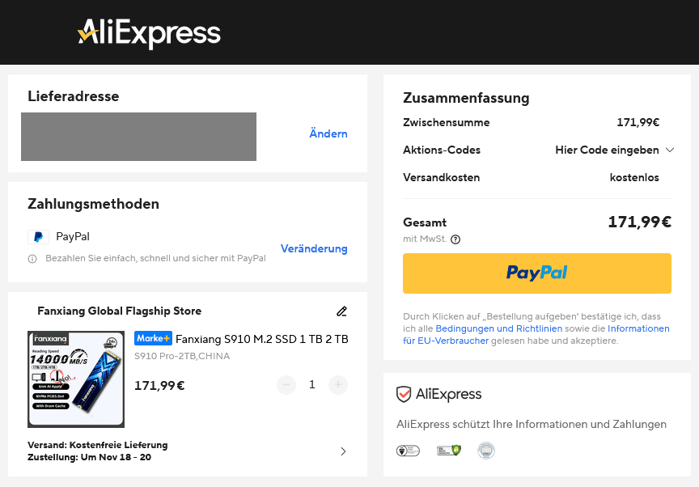The image size is (699, 487).
Task: Click the AliExpress shield protection icon
Action: pos(404,395)
